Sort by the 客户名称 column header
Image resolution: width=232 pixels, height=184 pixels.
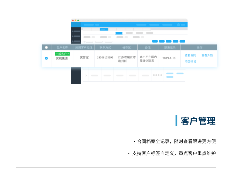pyautogui.click(x=62, y=47)
